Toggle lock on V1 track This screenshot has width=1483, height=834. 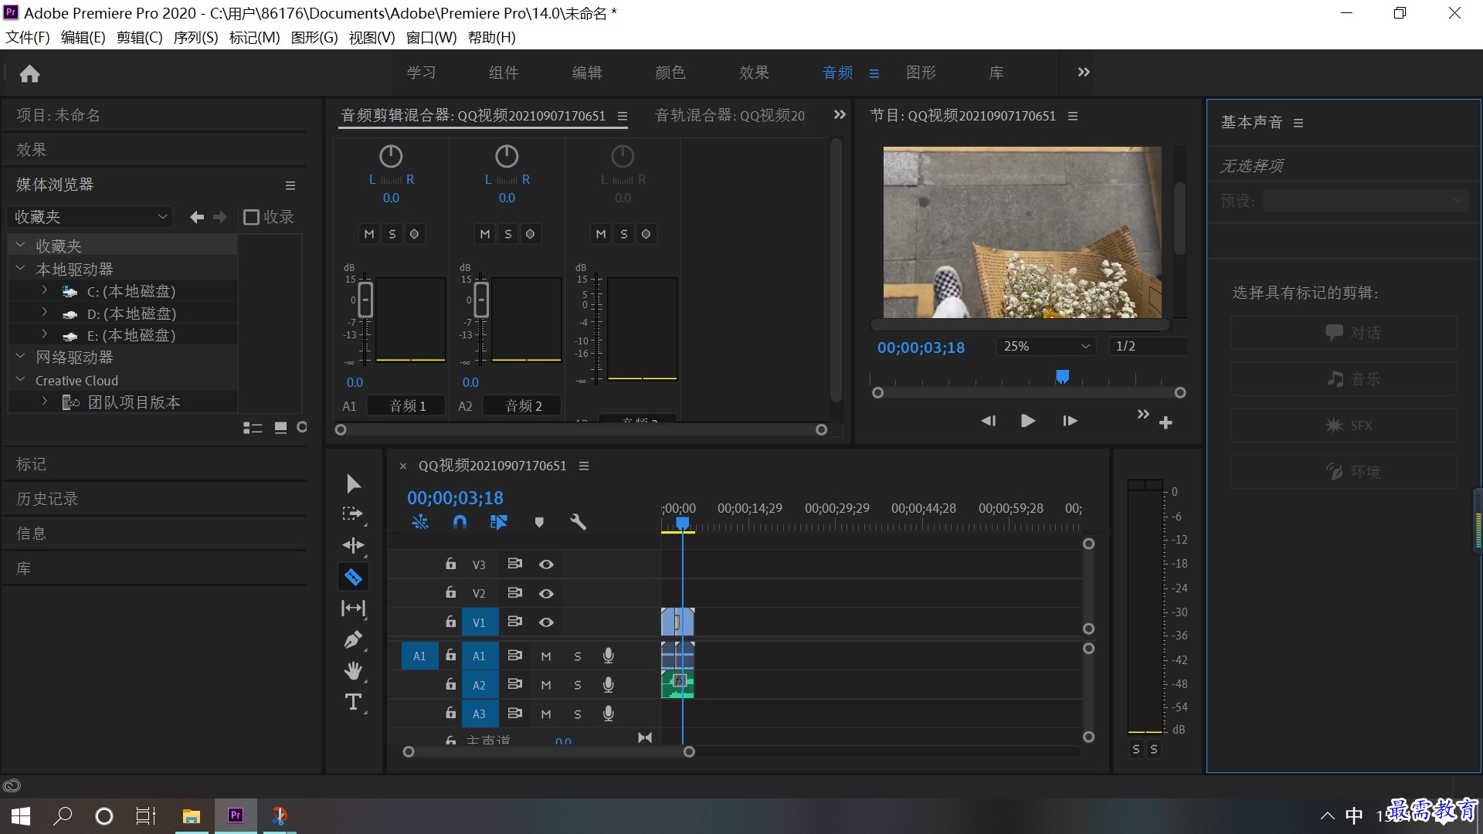(x=450, y=622)
